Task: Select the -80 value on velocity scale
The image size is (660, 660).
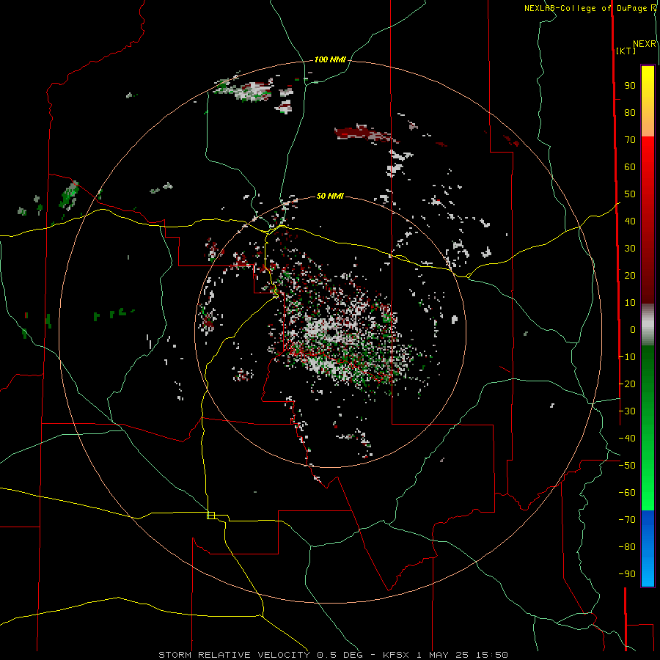Action: pyautogui.click(x=627, y=547)
